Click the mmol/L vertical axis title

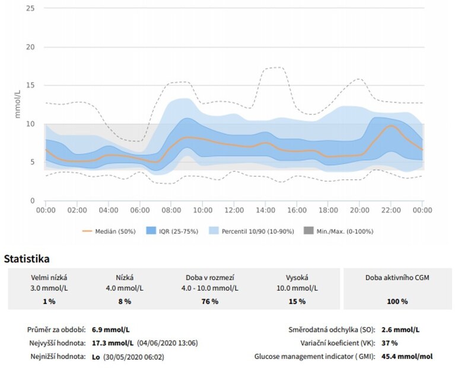click(18, 103)
